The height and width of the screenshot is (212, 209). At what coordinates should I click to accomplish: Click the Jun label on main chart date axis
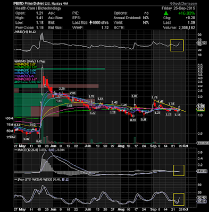[53, 146]
